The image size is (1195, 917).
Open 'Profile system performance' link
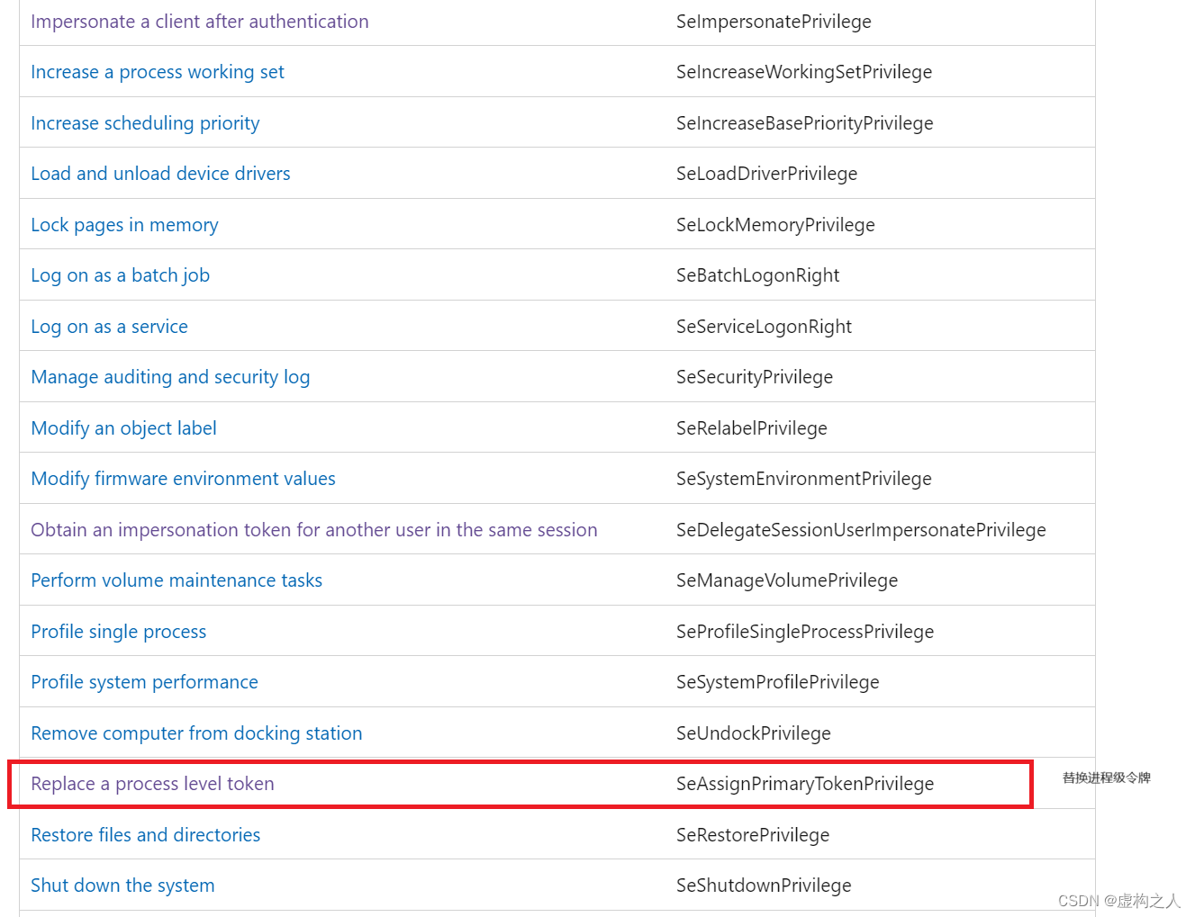tap(144, 682)
